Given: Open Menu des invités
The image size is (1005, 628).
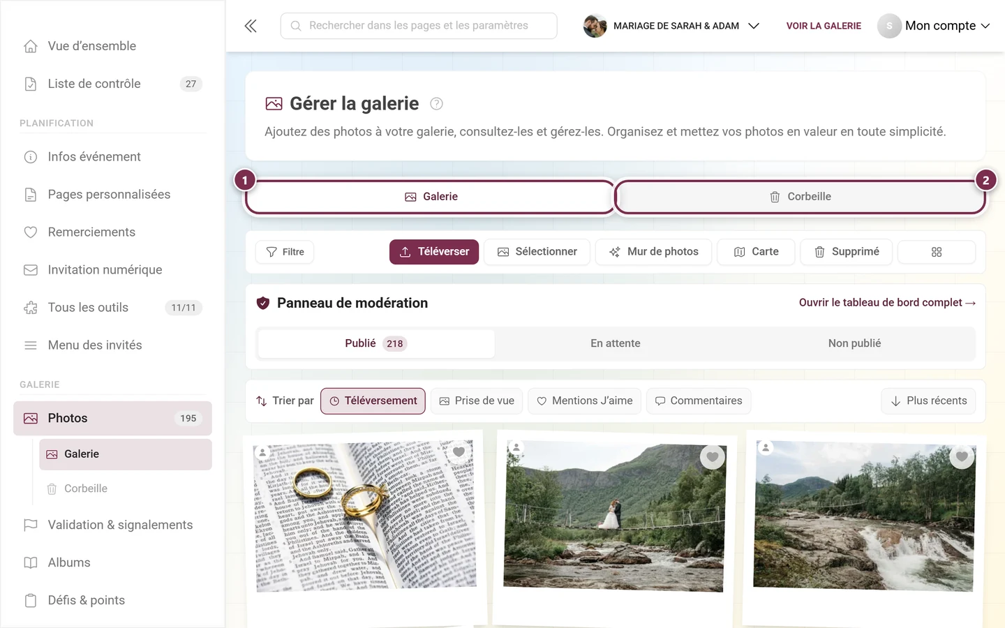Looking at the screenshot, I should [112, 345].
